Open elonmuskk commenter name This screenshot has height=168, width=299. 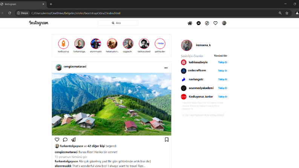coord(63,166)
